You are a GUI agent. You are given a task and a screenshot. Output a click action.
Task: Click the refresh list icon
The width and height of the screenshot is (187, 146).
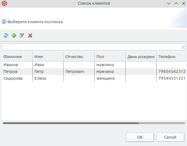click(6, 35)
